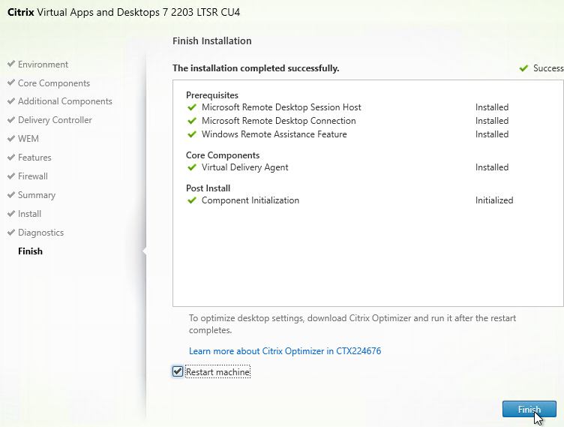564x427 pixels.
Task: Go to the Delivery Controller step
Action: point(55,120)
